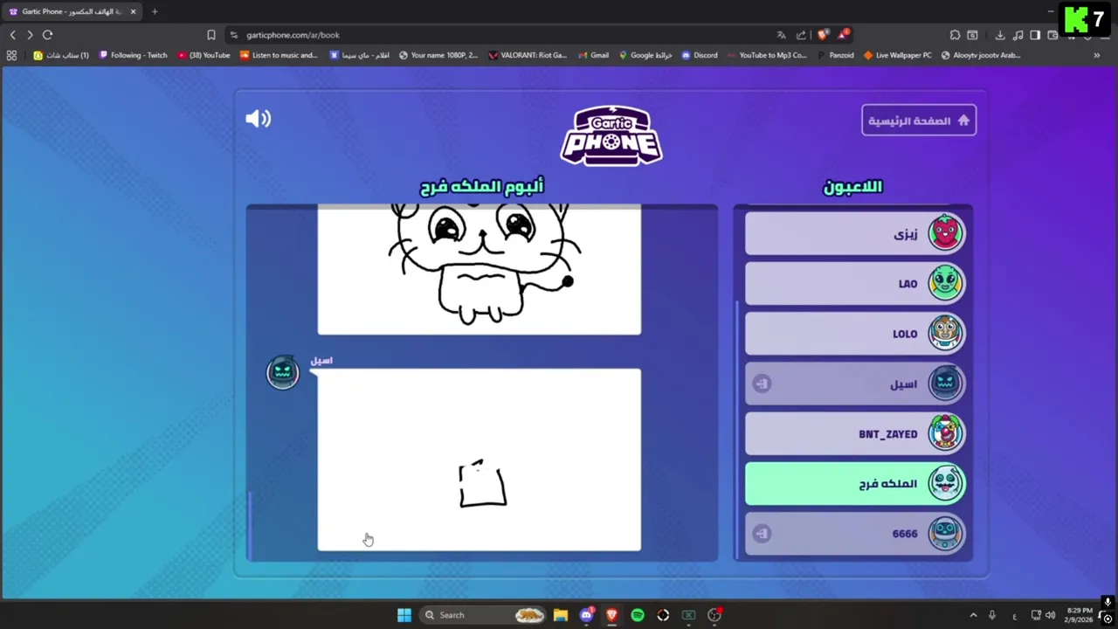Select player LOLO in the list

coord(855,333)
